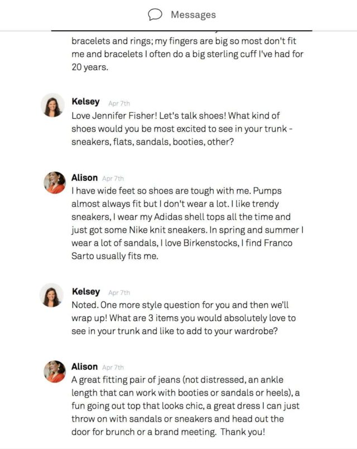357x449 pixels.
Task: Click the black underline beneath the Messages header
Action: click(182, 30)
